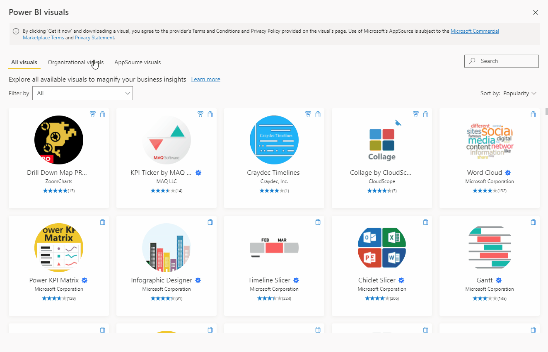Open the Filter by dropdown
This screenshot has width=548, height=352.
tap(82, 93)
